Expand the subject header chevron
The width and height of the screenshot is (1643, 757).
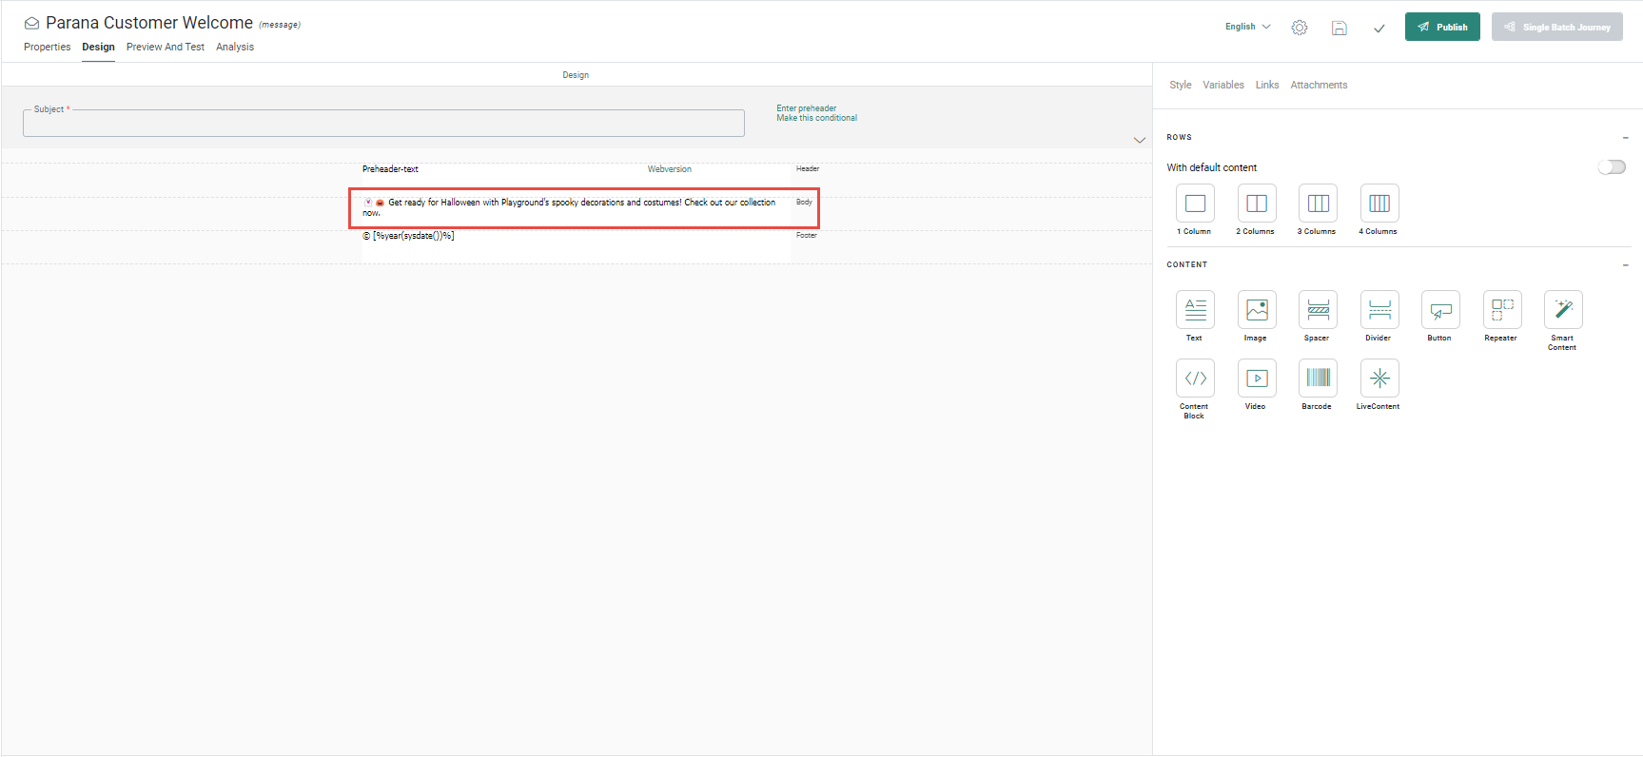[x=1139, y=140]
